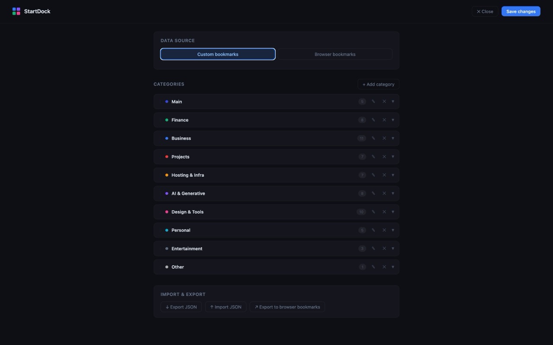Screen dimensions: 553x345
Task: Delete the Finance category with its X icon
Action: coord(384,120)
